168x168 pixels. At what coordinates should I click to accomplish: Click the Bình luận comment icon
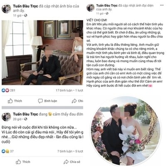[40, 101]
